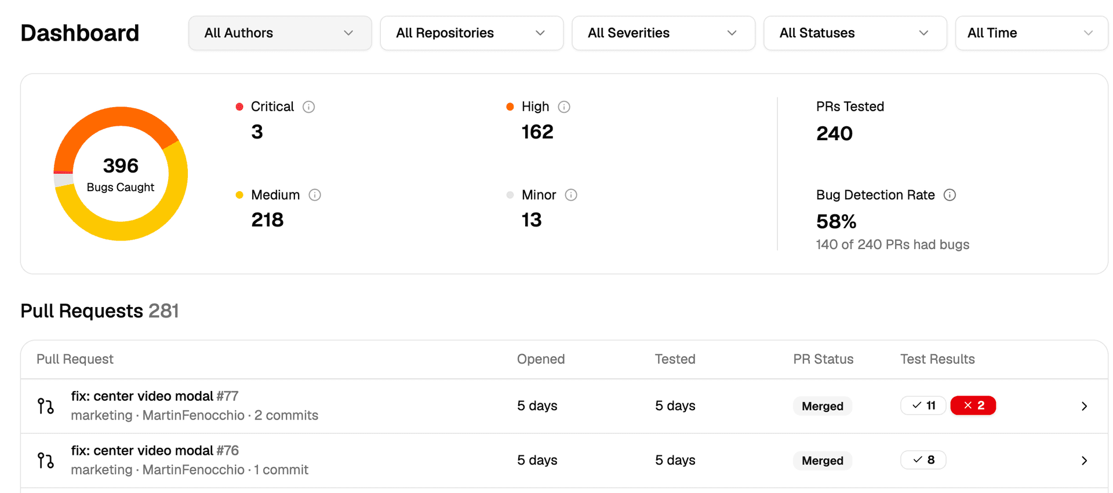Open the All Severities filter

(x=664, y=33)
